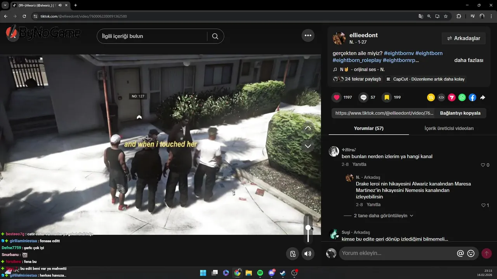Click the site info icon left of URL
This screenshot has width=497, height=279.
click(x=35, y=16)
